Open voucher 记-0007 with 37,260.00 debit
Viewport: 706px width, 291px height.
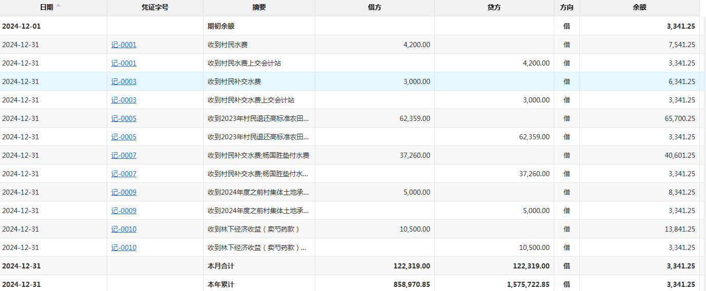click(124, 155)
